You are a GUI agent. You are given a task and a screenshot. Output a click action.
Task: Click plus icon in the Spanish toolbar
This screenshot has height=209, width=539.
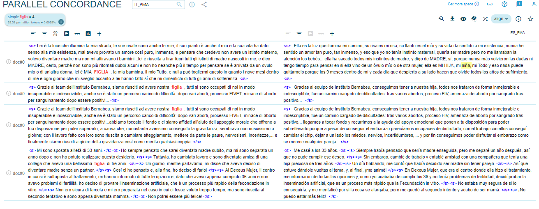332,34
